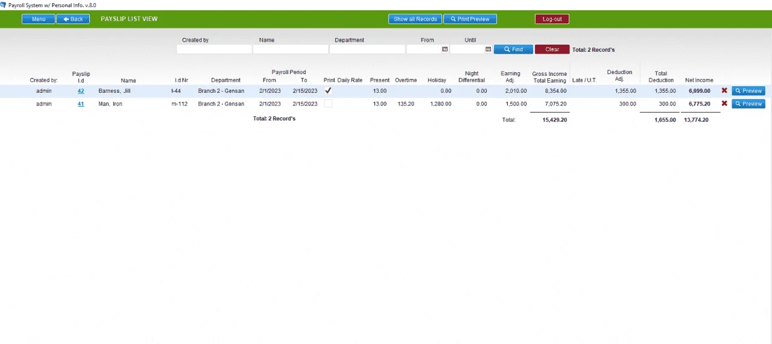Check Print checkbox for Man, Iron
Screen dimensions: 772x344
tap(328, 104)
